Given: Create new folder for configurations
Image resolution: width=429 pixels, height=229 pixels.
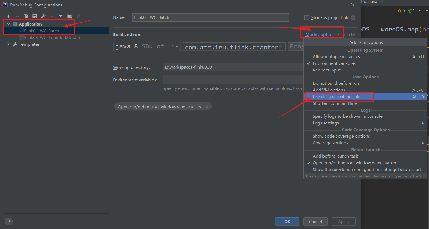Looking at the screenshot, I should click(x=70, y=16).
